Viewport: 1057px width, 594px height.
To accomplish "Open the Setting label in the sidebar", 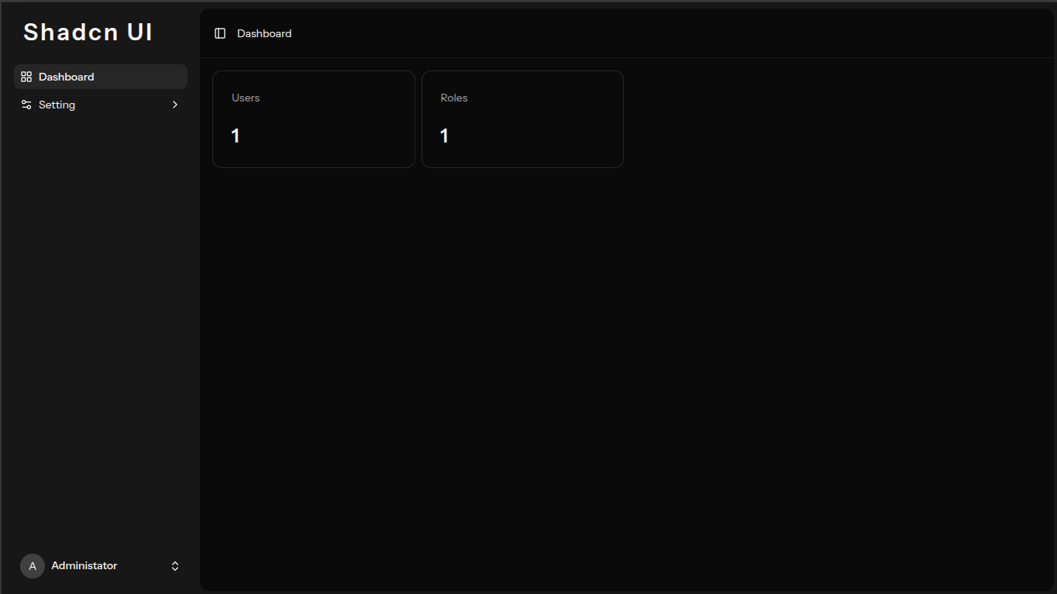I will tap(57, 105).
